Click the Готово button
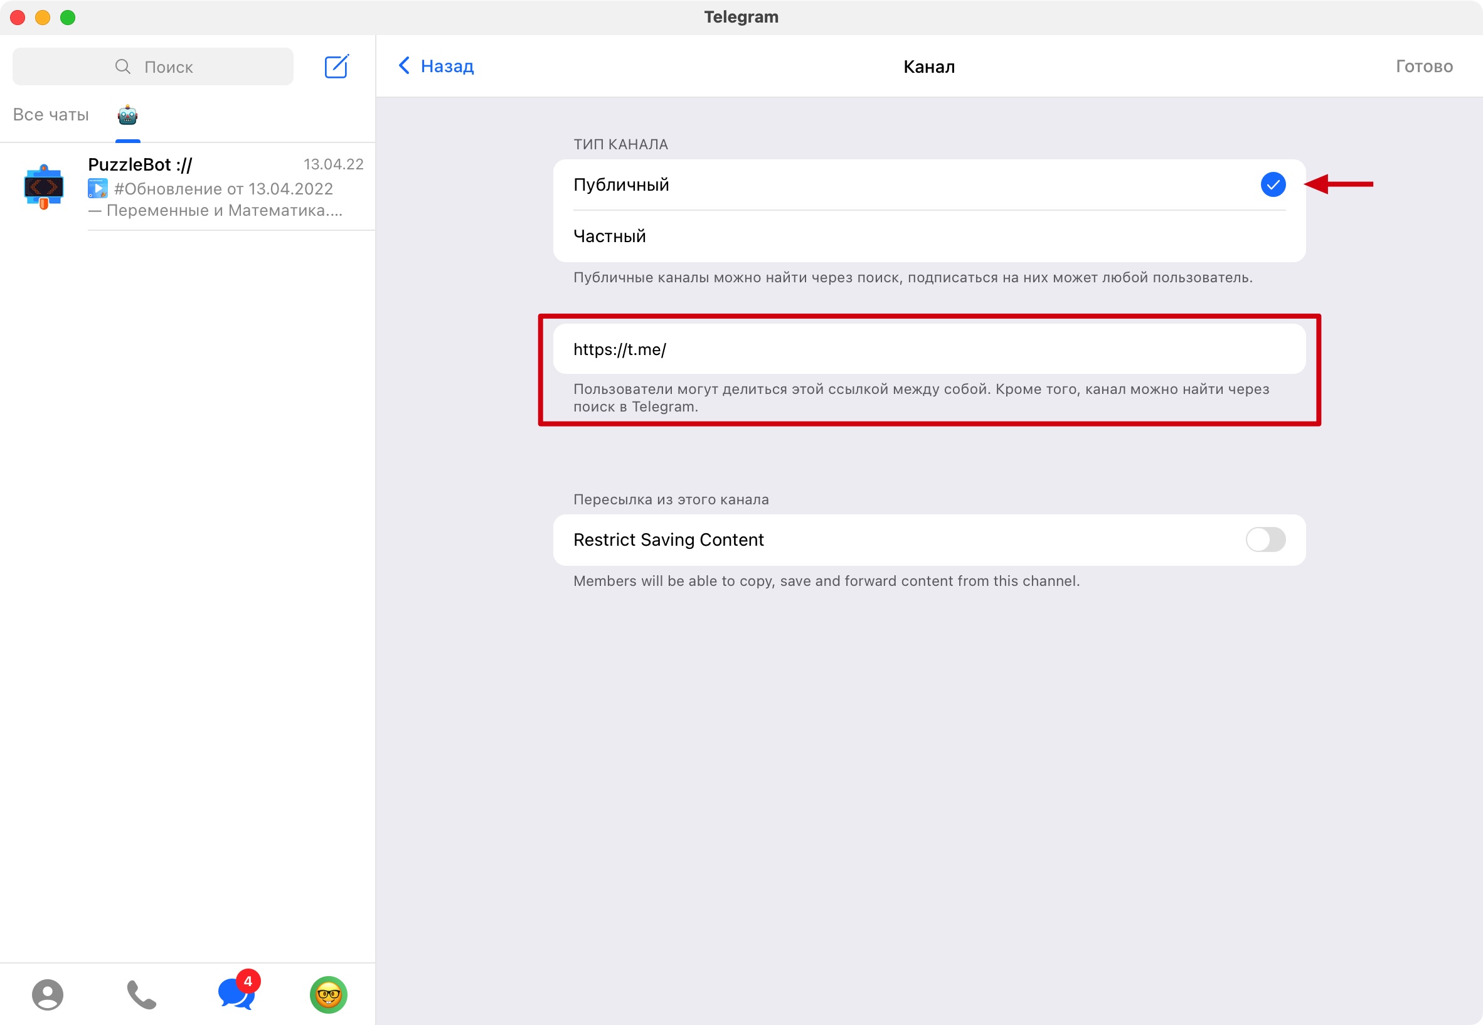Viewport: 1483px width, 1025px height. pyautogui.click(x=1424, y=66)
